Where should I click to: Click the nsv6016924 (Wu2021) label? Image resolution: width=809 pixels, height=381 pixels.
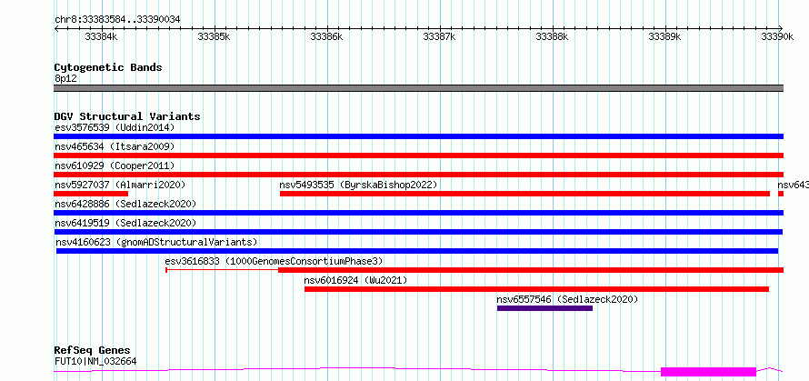pos(355,280)
